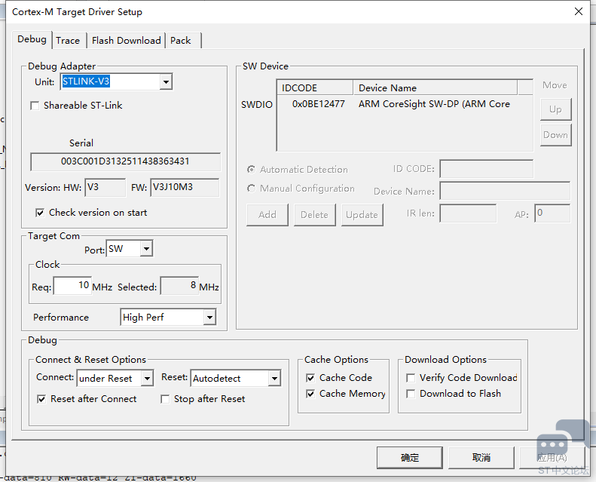Click the ID CODE input field
Viewport: 596px width, 482px height.
[x=487, y=169]
